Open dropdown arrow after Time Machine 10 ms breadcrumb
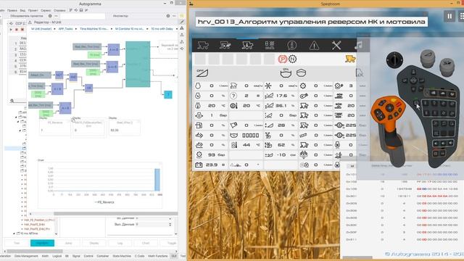The width and height of the screenshot is (464, 261). click(111, 29)
